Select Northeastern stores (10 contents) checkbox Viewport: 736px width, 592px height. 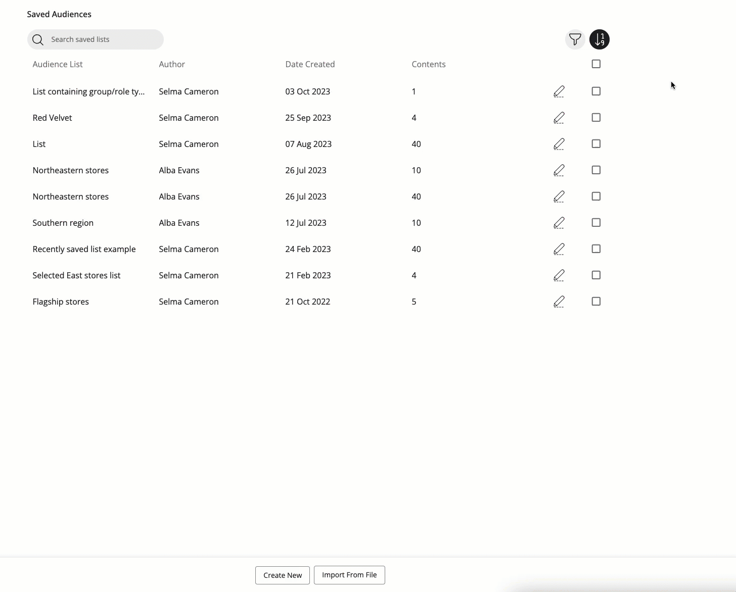tap(596, 170)
